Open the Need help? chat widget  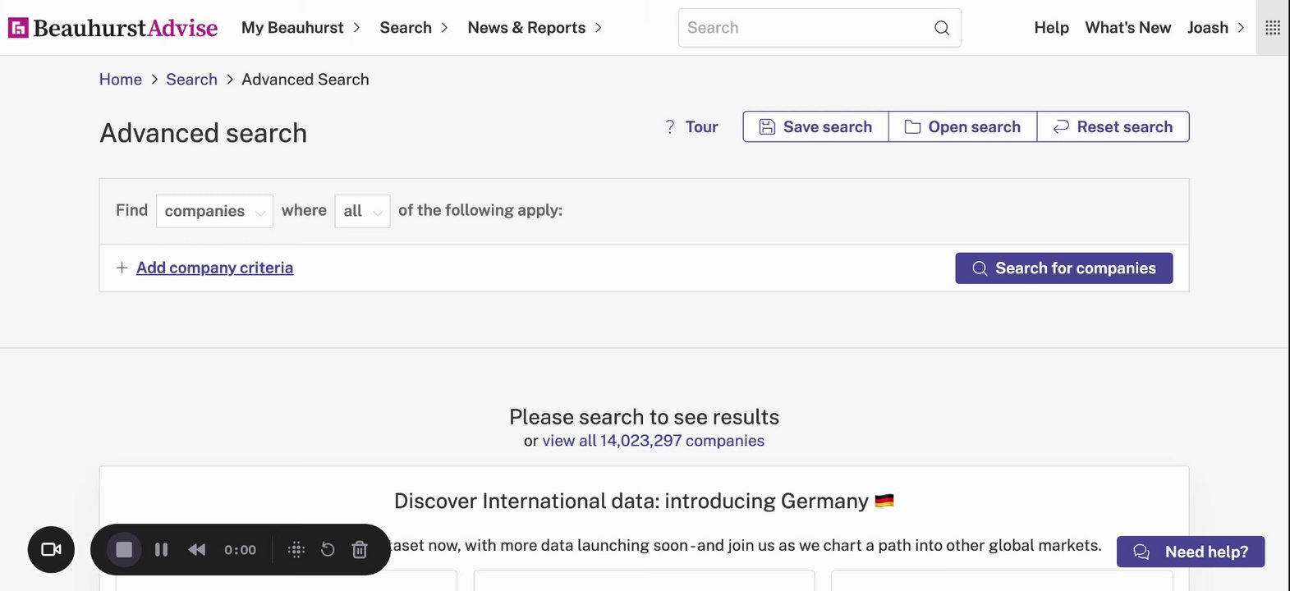1191,552
